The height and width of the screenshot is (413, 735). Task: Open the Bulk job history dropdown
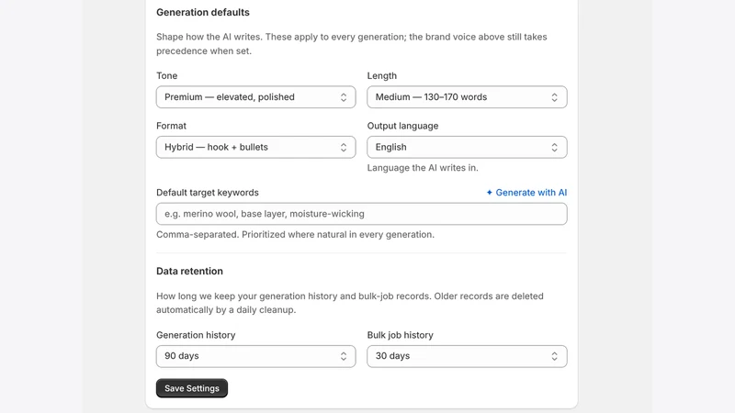tap(467, 356)
